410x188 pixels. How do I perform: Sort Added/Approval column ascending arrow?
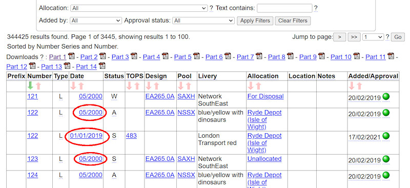pos(359,86)
